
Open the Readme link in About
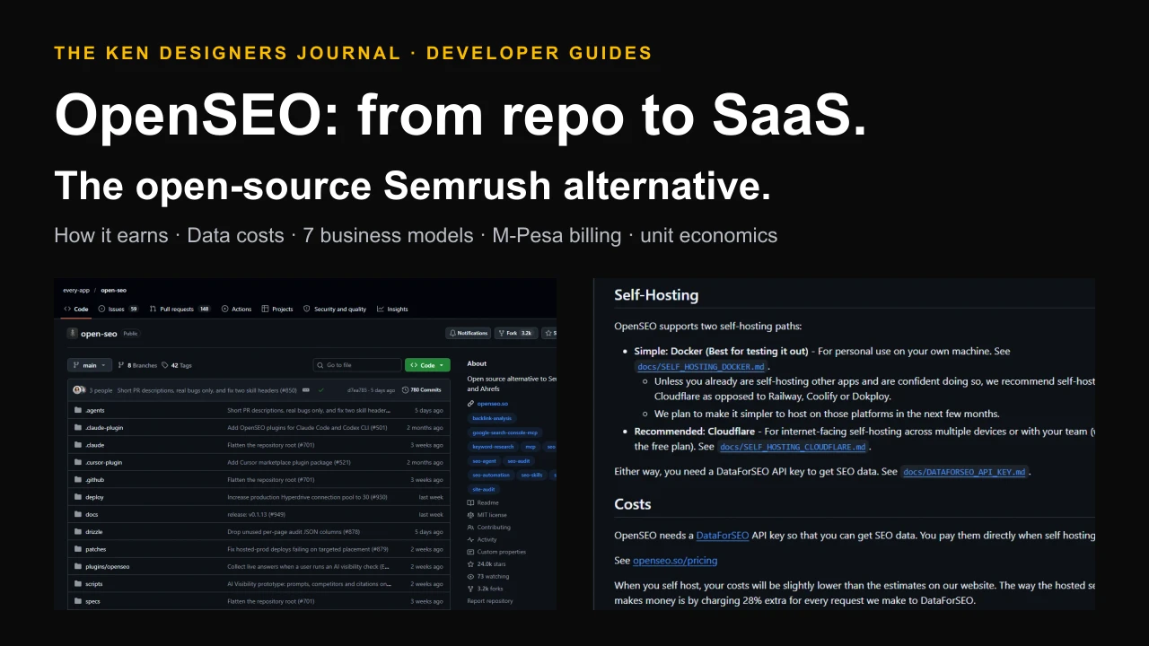483,503
